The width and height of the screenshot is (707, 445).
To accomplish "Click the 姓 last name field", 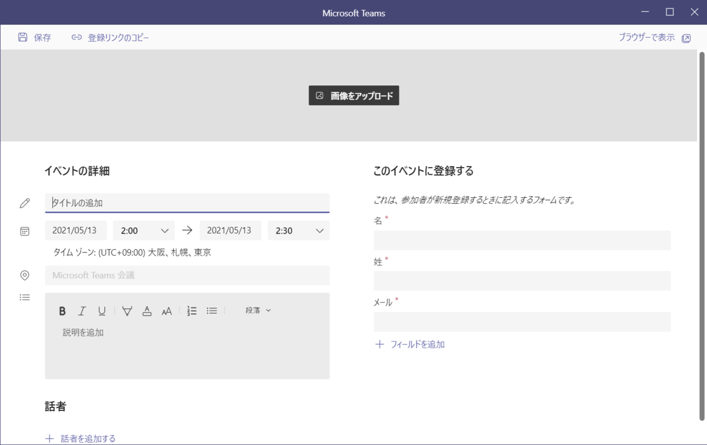I will tap(522, 281).
